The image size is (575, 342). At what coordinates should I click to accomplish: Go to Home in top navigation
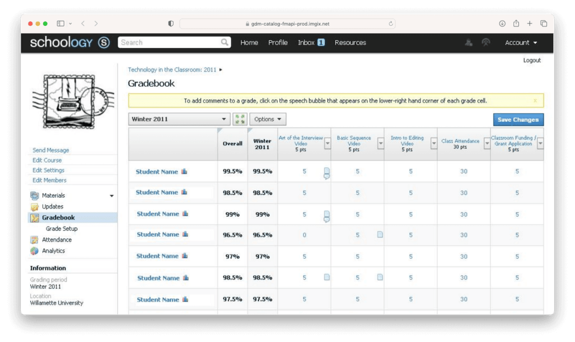pos(249,43)
